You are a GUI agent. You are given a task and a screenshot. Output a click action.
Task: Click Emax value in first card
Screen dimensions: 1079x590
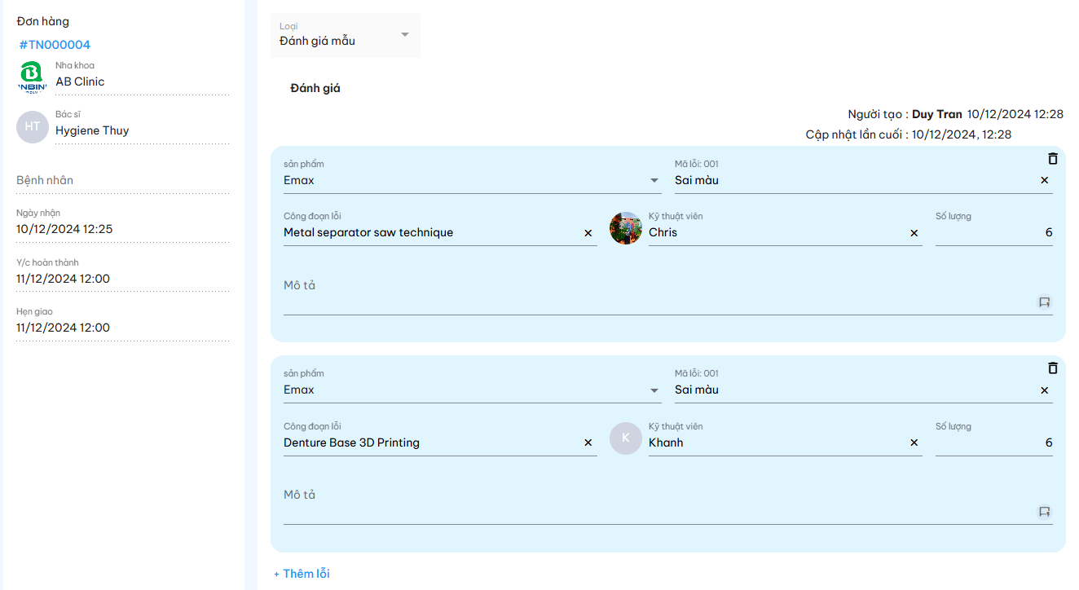(x=299, y=180)
